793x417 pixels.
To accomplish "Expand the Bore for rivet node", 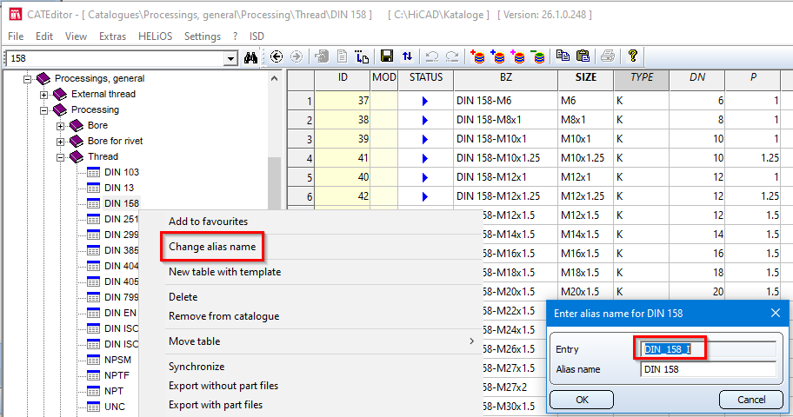I will click(60, 142).
